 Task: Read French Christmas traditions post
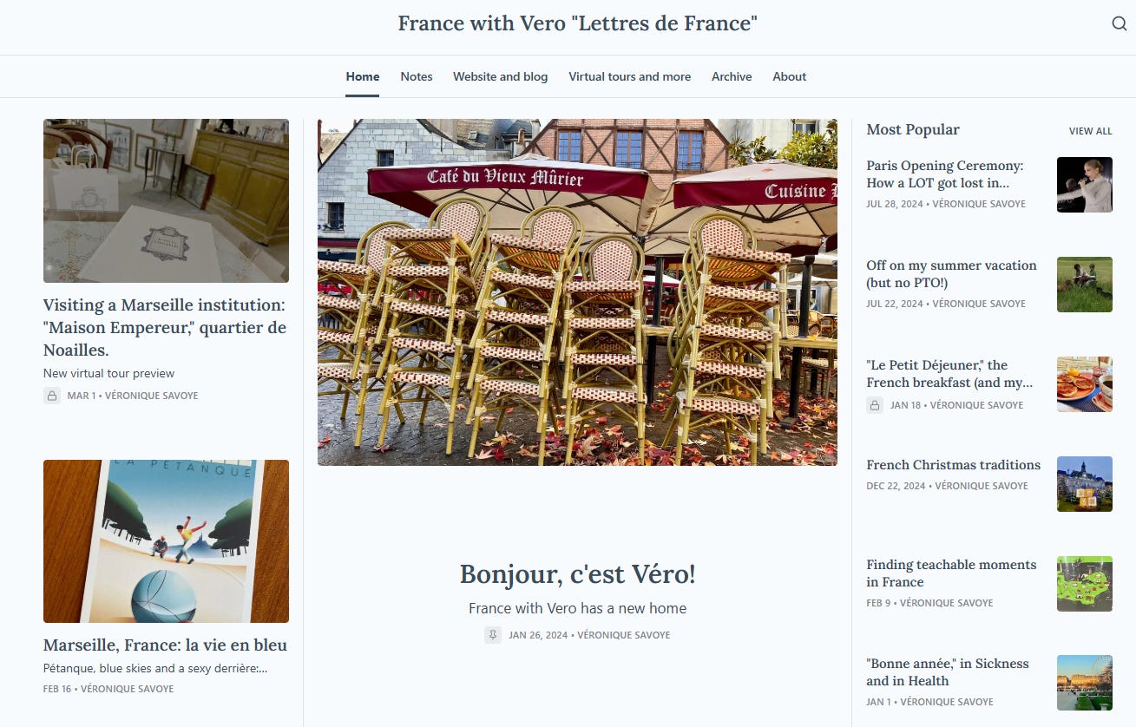[953, 465]
